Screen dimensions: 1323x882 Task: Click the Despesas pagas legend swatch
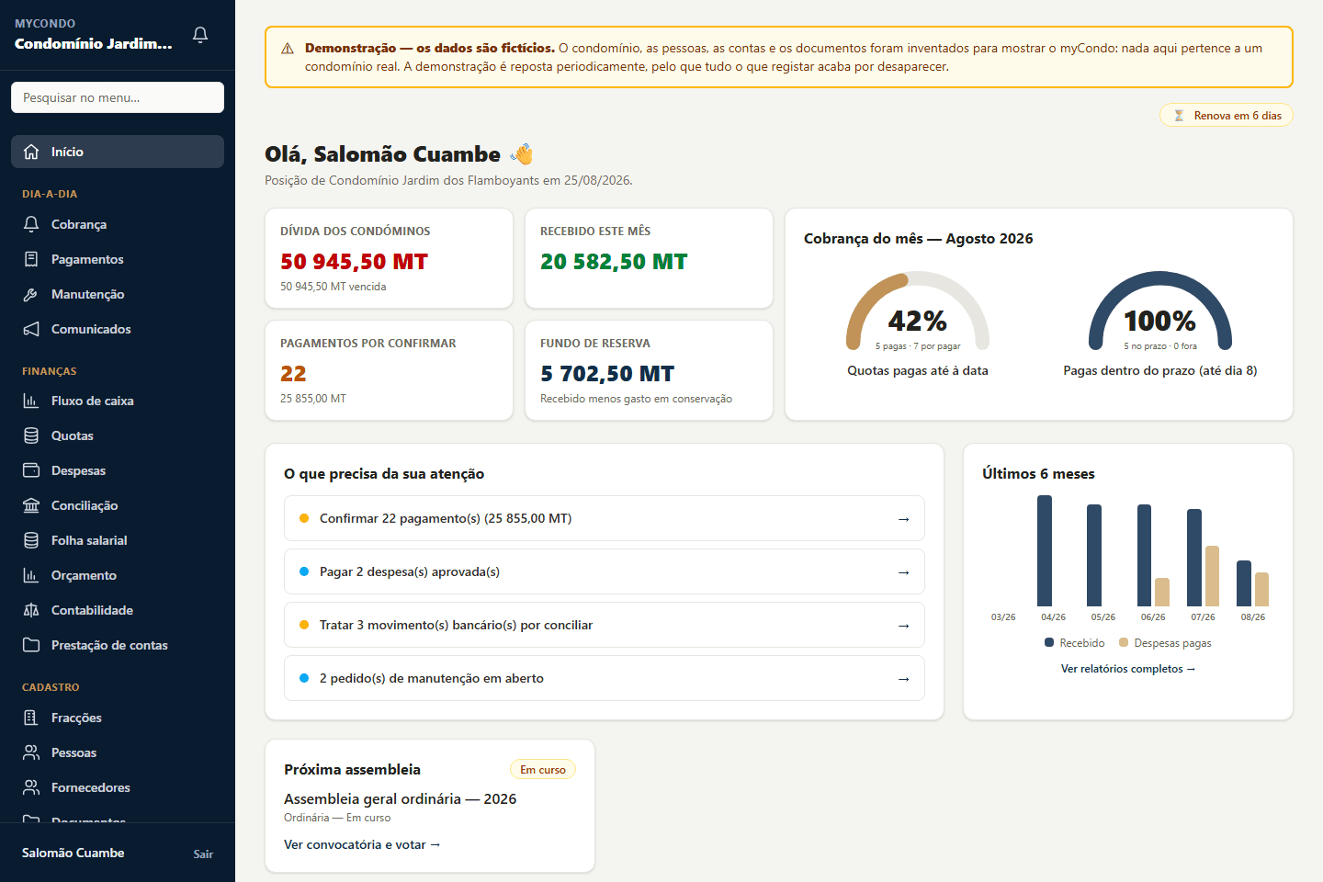[x=1124, y=642]
